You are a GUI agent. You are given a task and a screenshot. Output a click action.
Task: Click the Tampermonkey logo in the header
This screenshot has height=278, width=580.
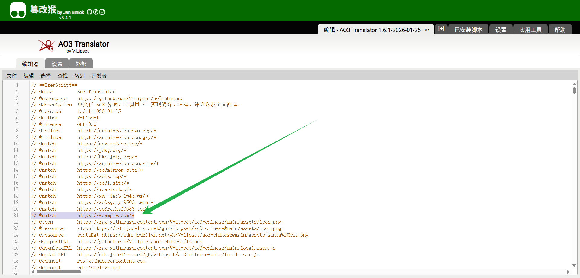[x=18, y=10]
